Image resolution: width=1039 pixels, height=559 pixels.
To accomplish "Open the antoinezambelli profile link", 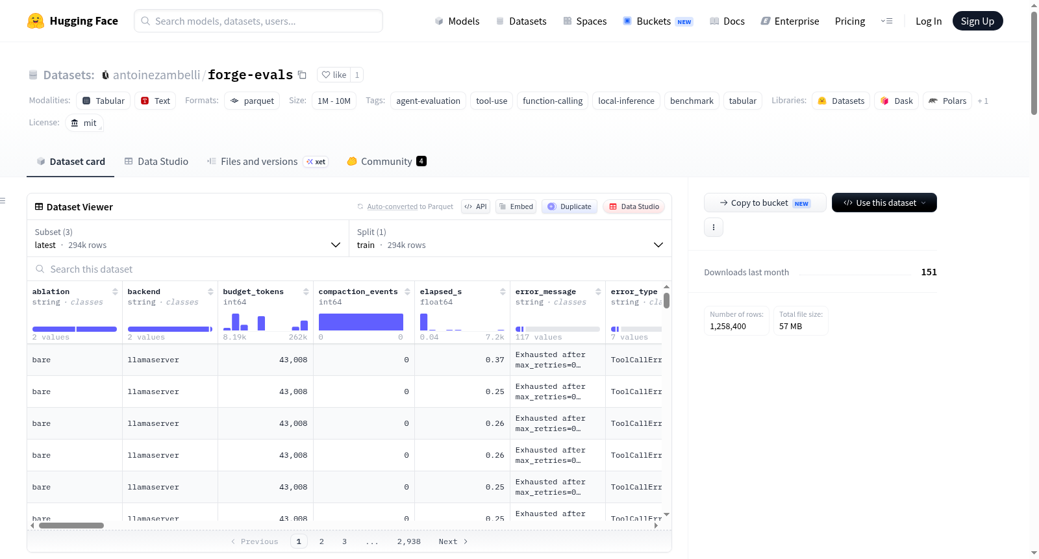I will [156, 75].
